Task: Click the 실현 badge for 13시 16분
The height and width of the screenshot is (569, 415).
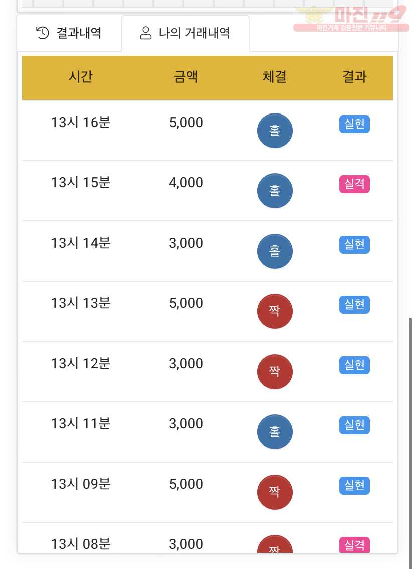Action: (x=354, y=124)
